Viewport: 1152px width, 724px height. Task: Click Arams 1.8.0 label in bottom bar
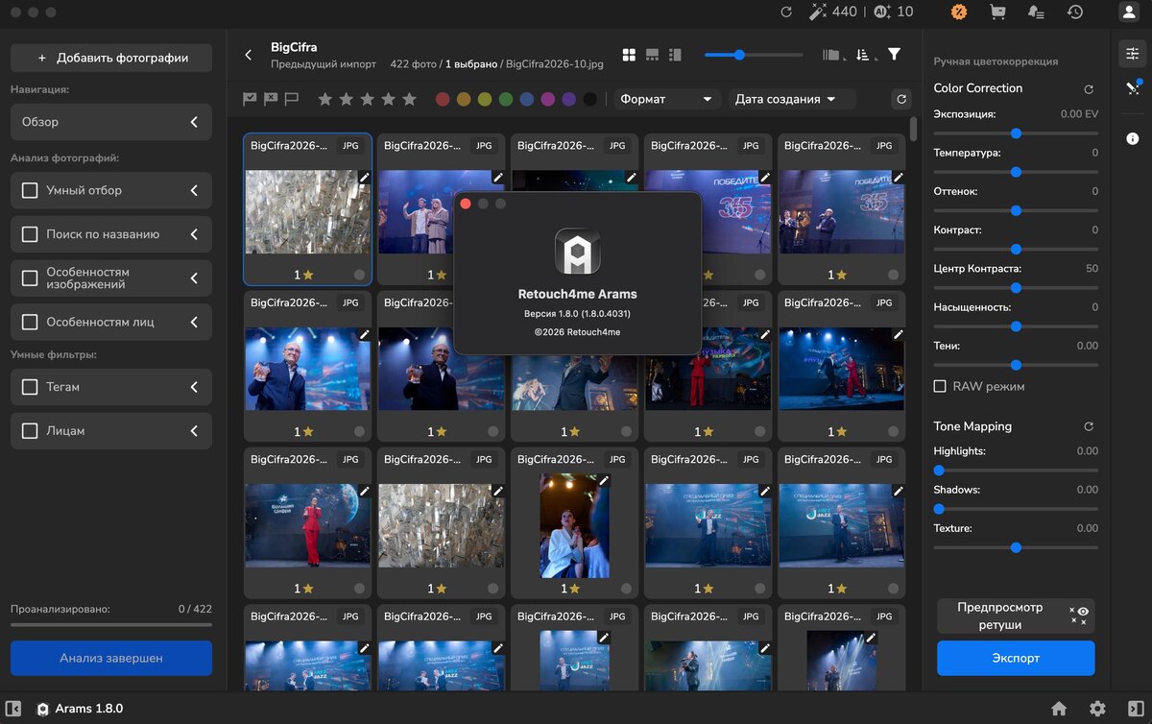(89, 709)
